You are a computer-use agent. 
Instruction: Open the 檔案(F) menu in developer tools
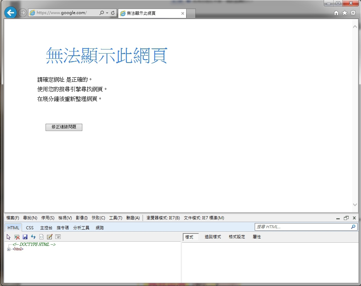(x=13, y=218)
